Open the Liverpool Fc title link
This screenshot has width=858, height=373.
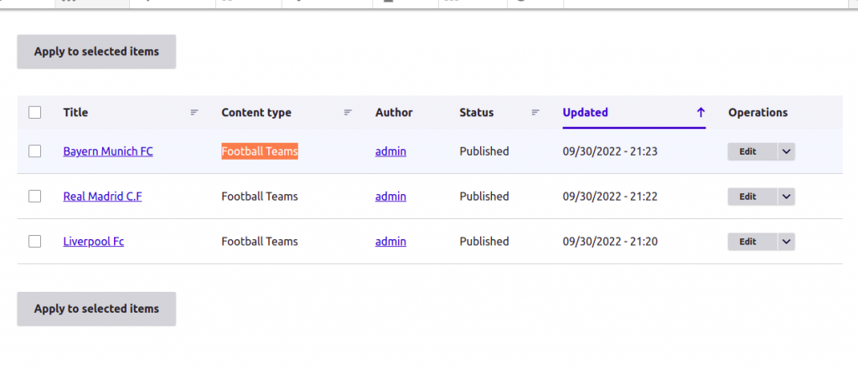(x=94, y=242)
